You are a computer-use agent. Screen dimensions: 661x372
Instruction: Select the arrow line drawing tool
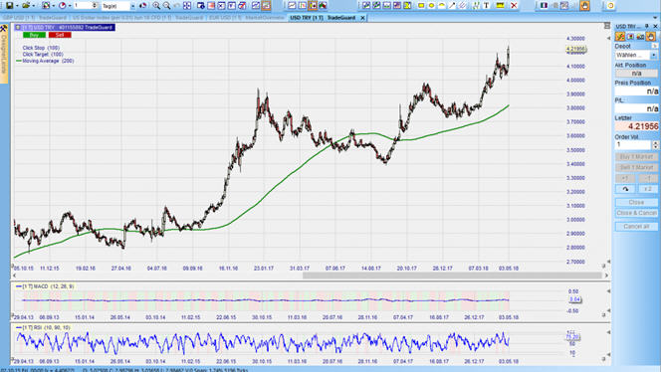(452, 6)
